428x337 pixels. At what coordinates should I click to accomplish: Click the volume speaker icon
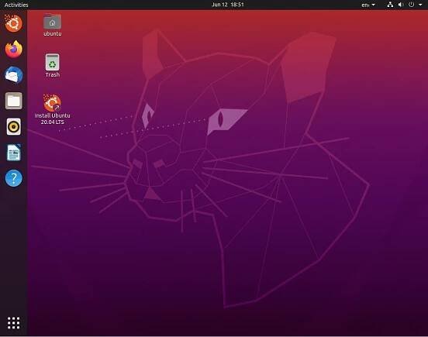pyautogui.click(x=401, y=5)
